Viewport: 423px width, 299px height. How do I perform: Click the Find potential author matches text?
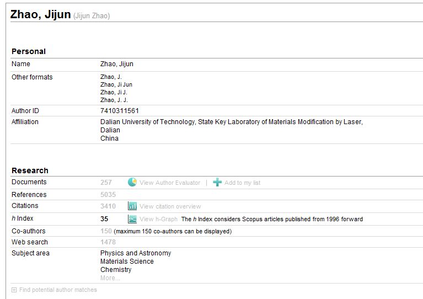click(x=58, y=290)
